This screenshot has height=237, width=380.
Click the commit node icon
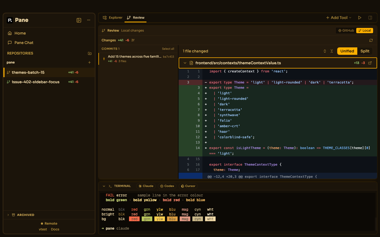pos(104,59)
